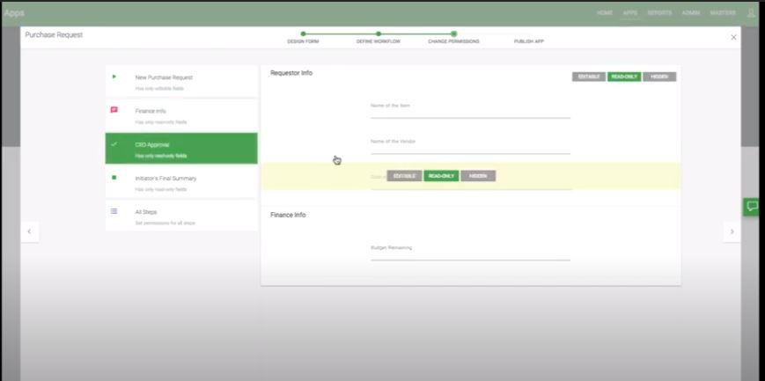The width and height of the screenshot is (765, 381).
Task: Click the Name of the Vendor field
Action: [x=470, y=144]
